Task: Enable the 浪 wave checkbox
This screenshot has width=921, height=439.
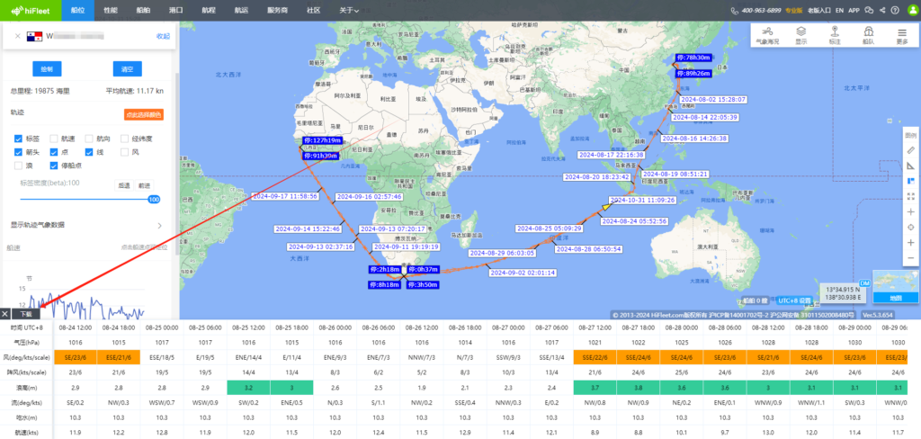Action: [x=18, y=166]
